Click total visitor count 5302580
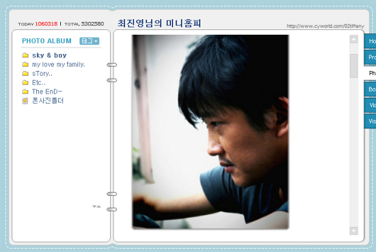This screenshot has width=376, height=252. click(92, 24)
